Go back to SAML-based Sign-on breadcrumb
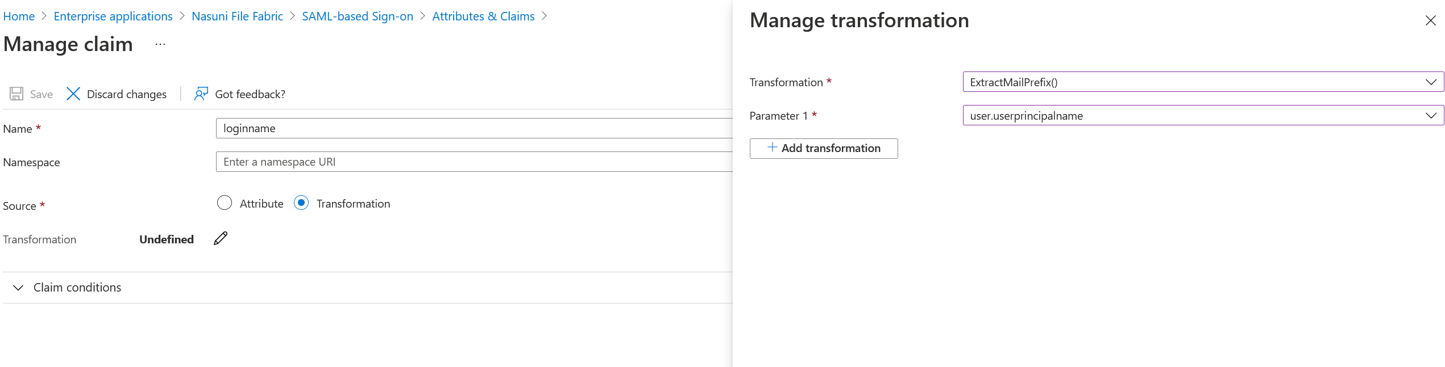 tap(358, 16)
